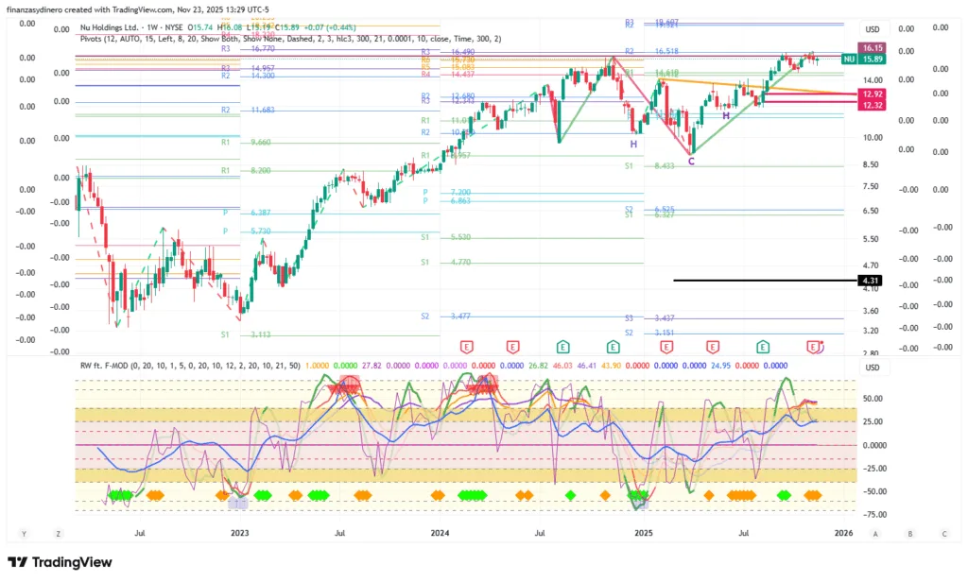
Task: Open the TradingView logo at bottom left
Action: point(60,562)
